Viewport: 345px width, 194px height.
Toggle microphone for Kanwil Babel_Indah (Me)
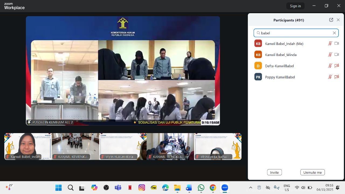[330, 43]
